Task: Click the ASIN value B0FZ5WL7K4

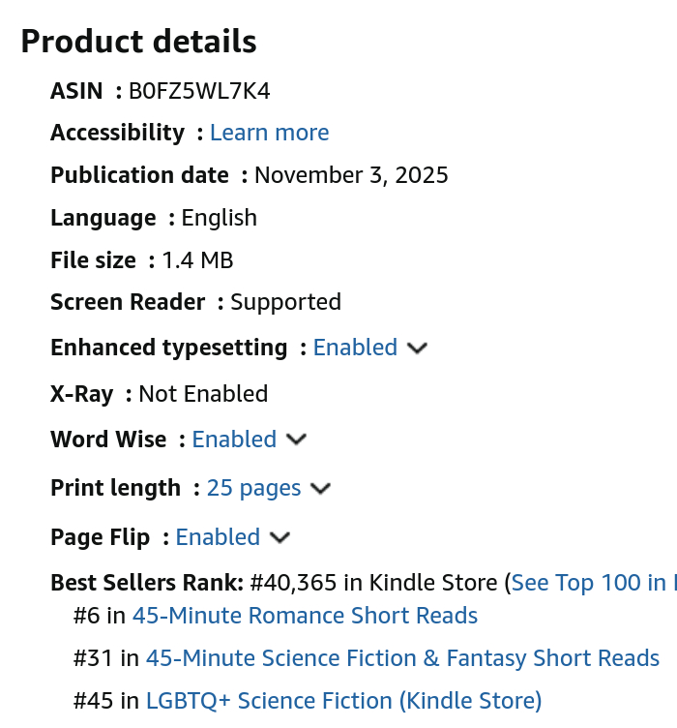Action: [x=199, y=91]
